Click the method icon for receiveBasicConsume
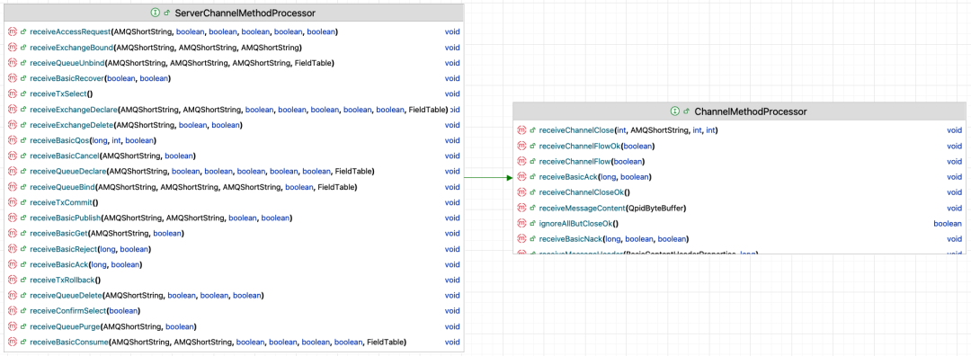The height and width of the screenshot is (356, 971). (x=13, y=341)
